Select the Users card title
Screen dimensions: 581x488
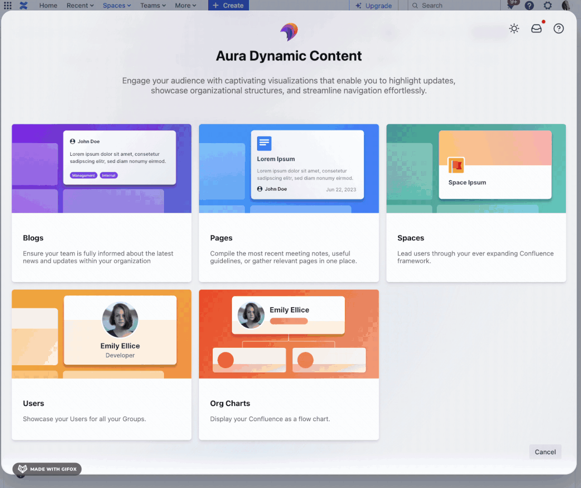[x=33, y=403]
